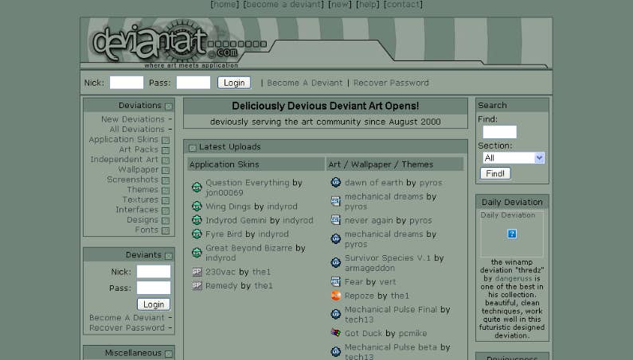Click the Login button in top bar
Screen dimensions: 633x360
click(234, 83)
